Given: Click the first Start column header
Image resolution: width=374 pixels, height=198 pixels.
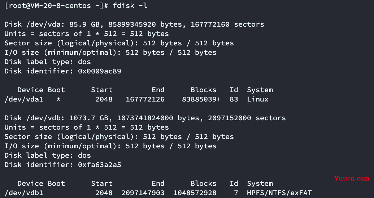Looking at the screenshot, I should (101, 90).
